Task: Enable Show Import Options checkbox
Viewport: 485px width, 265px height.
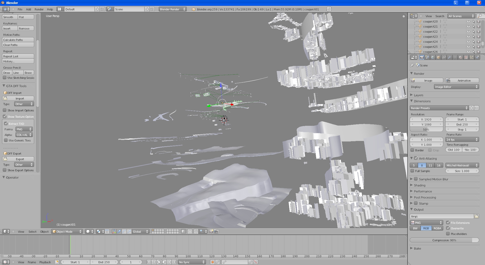Action: click(x=5, y=110)
